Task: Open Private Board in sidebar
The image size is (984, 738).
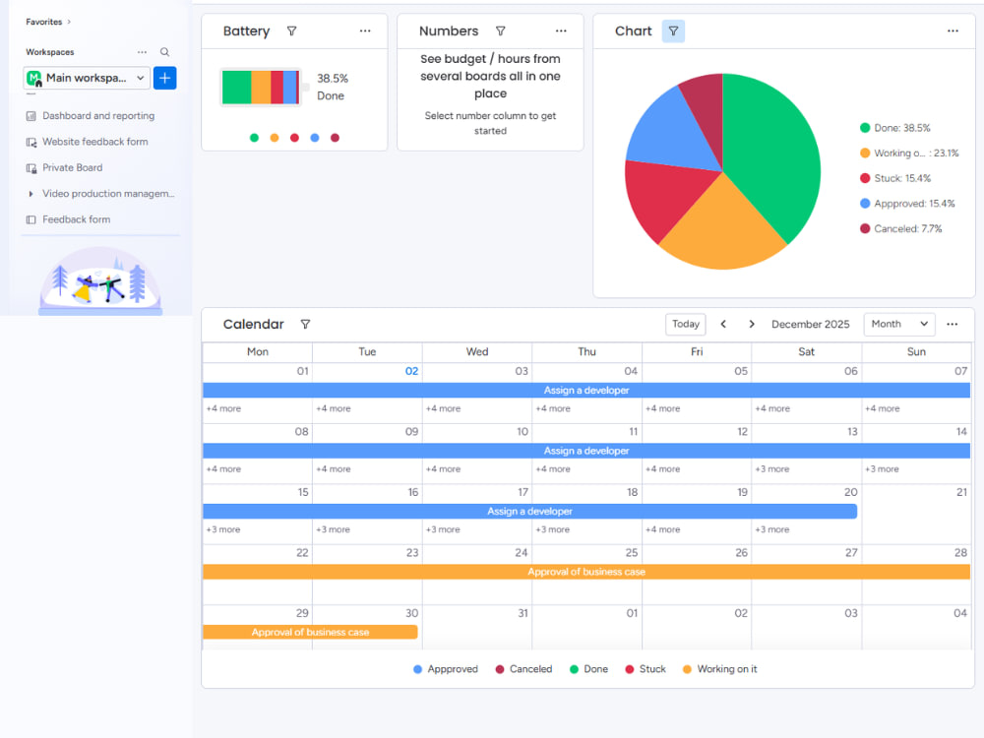Action: click(x=72, y=168)
